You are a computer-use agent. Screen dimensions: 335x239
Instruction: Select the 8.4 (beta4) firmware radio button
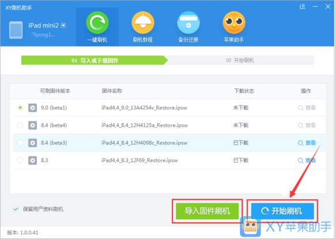point(20,126)
